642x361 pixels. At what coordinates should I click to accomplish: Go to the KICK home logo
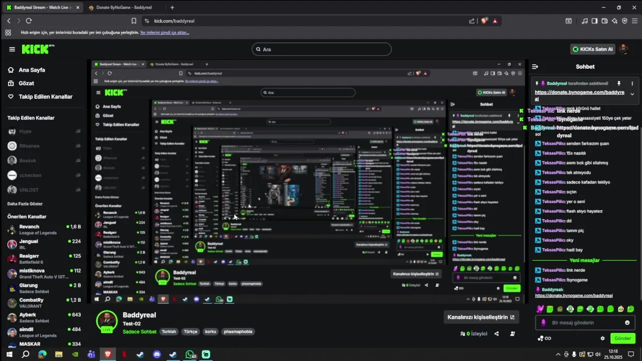click(x=38, y=49)
